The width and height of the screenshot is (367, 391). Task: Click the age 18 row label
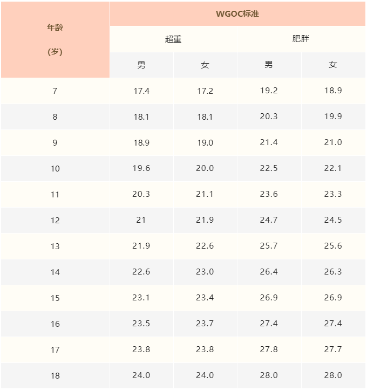(x=55, y=375)
